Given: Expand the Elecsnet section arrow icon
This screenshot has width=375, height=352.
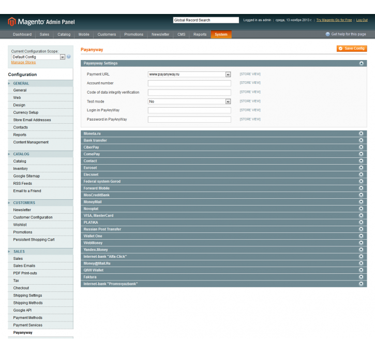Looking at the screenshot, I should tap(361, 174).
